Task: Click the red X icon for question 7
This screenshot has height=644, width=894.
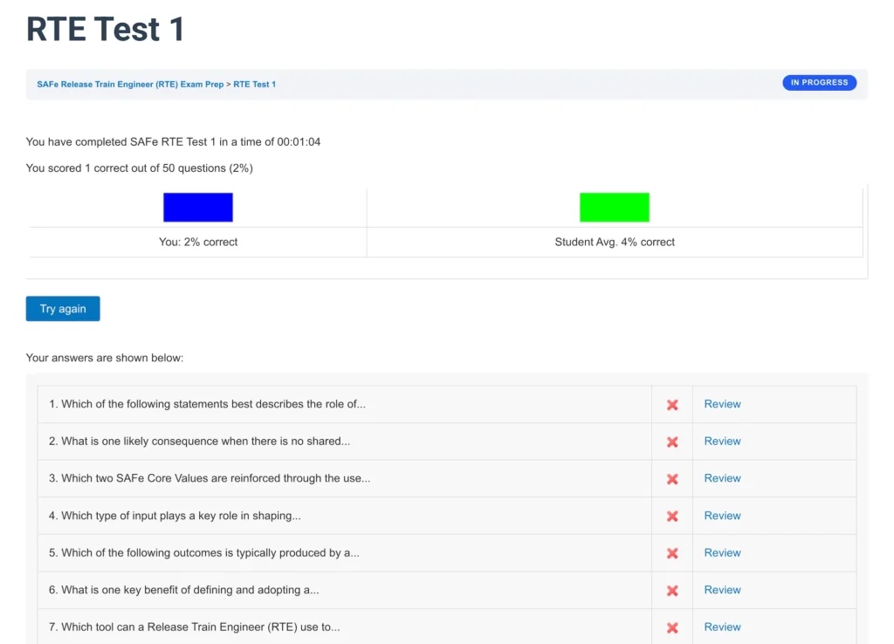Action: (x=671, y=627)
